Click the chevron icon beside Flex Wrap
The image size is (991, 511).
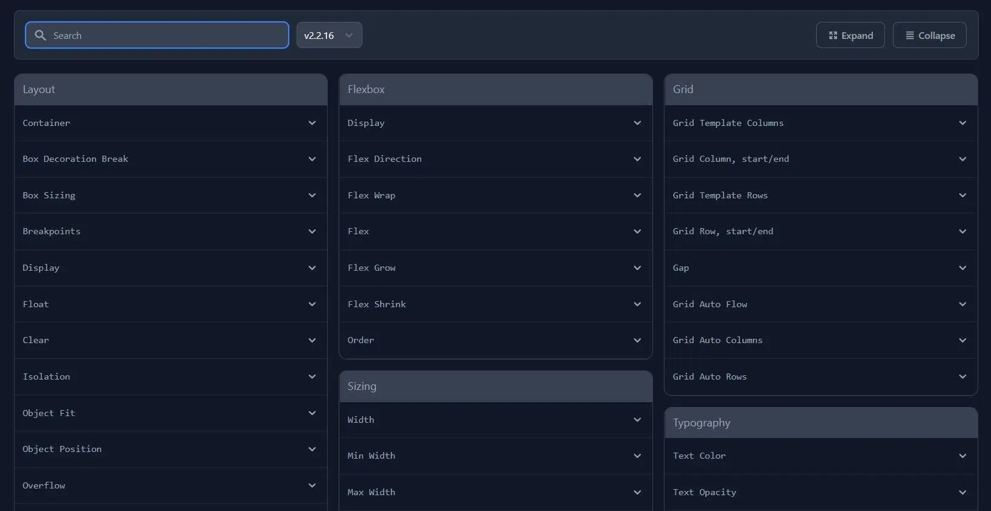pos(637,195)
